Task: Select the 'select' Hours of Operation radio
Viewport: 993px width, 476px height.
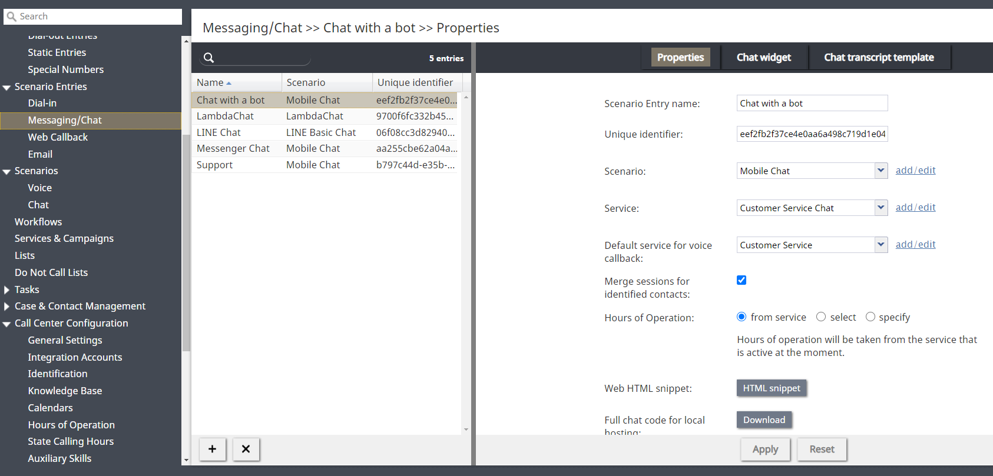Action: point(821,317)
